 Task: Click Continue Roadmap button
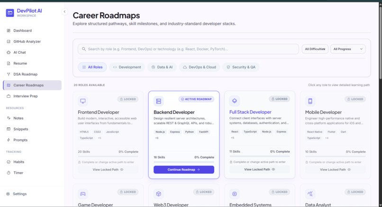pyautogui.click(x=184, y=170)
